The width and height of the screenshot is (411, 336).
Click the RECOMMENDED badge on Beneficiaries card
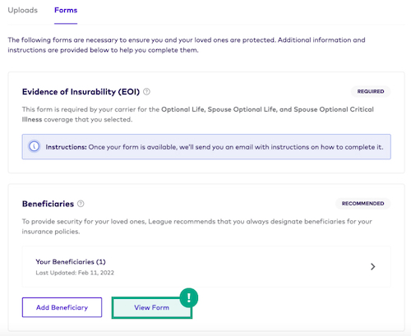[363, 204]
